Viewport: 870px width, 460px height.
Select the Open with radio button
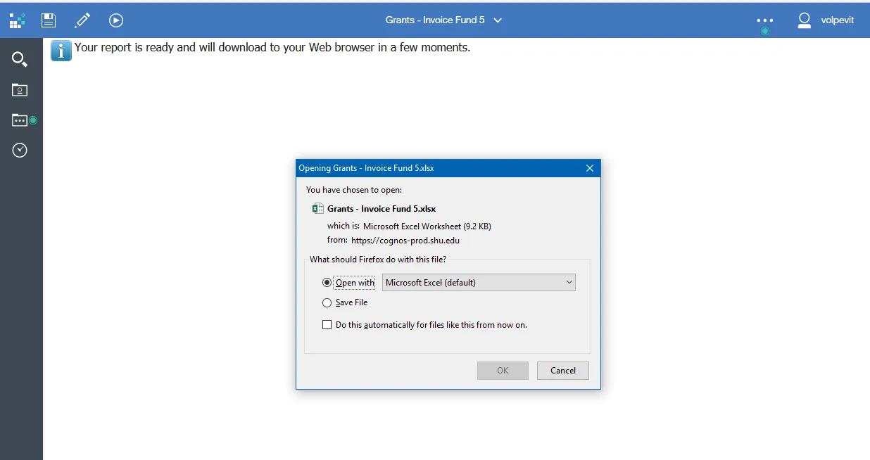point(327,282)
